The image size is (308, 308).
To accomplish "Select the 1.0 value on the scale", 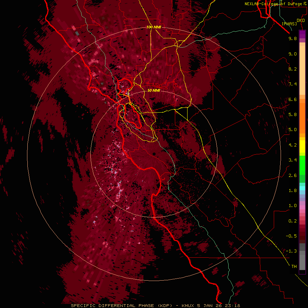I will click(x=293, y=206).
